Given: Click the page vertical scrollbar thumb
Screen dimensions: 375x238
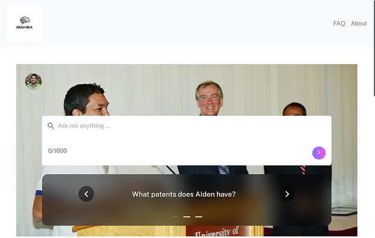Looking at the screenshot, I should tap(374, 48).
